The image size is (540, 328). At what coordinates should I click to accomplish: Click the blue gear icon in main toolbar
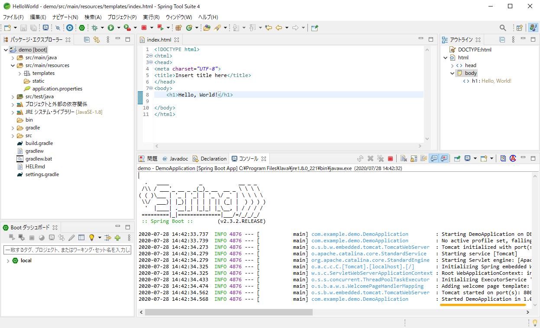pos(70,28)
